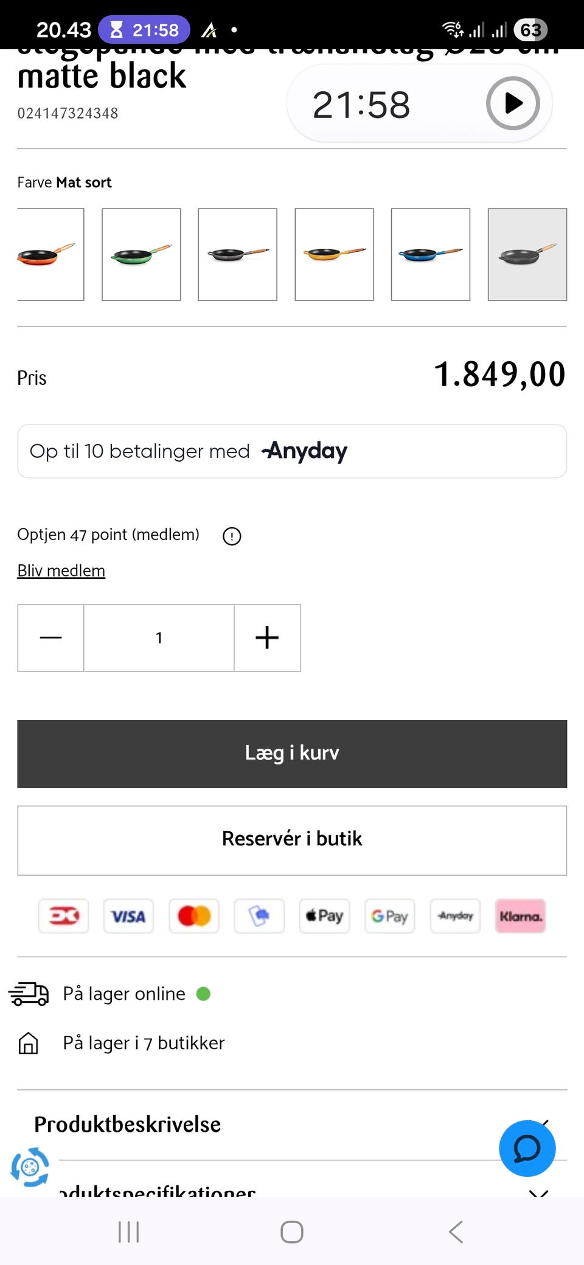
Task: Decrease quantity with the minus button
Action: tap(50, 638)
